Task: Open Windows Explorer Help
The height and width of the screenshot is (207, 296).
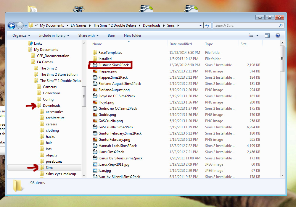Action: click(278, 35)
